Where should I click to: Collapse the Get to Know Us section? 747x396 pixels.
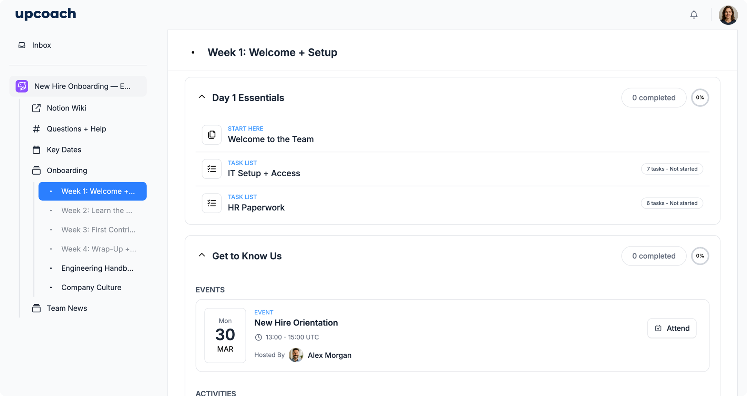point(202,255)
